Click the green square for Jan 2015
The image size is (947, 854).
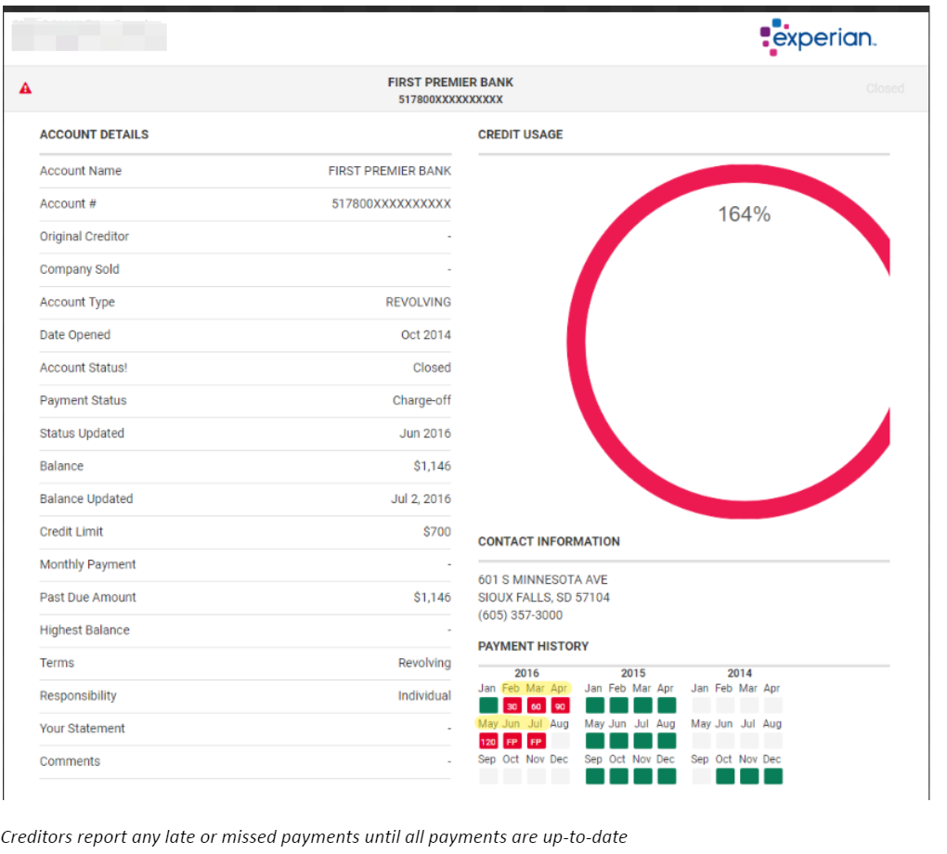595,705
